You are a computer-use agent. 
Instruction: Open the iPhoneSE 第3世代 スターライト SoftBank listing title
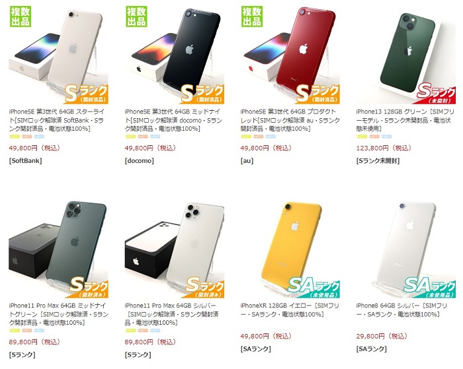pyautogui.click(x=57, y=120)
